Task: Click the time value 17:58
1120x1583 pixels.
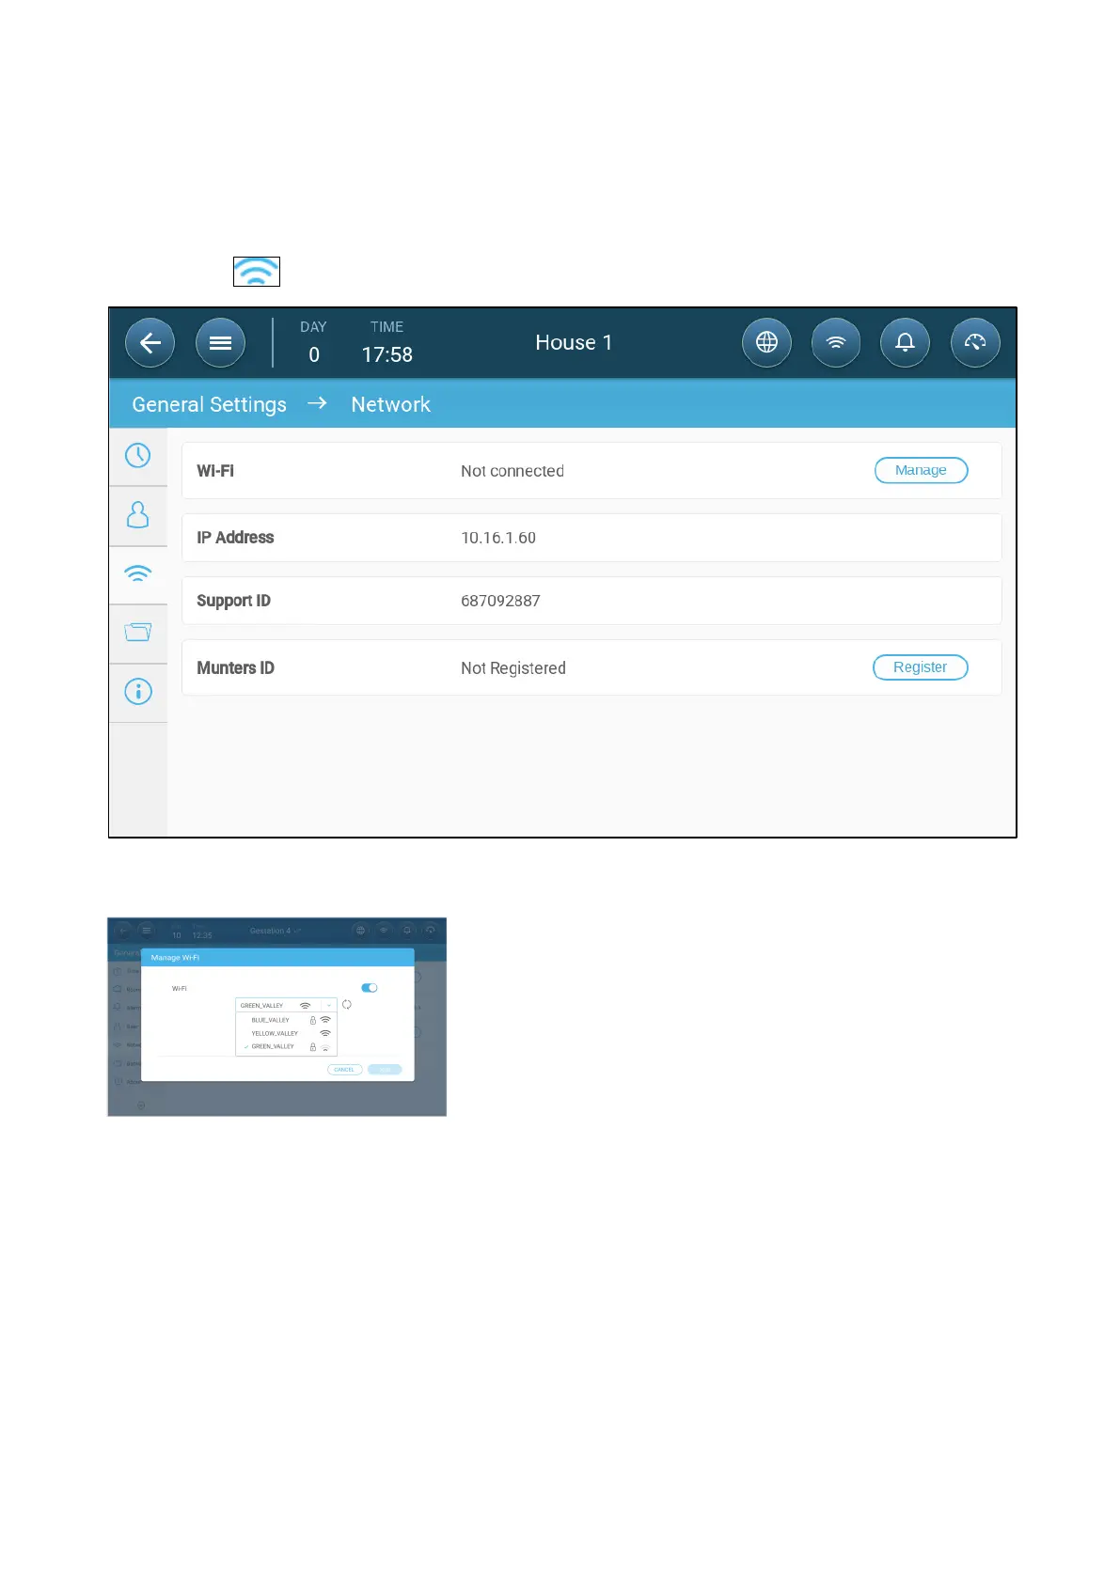Action: coord(387,354)
